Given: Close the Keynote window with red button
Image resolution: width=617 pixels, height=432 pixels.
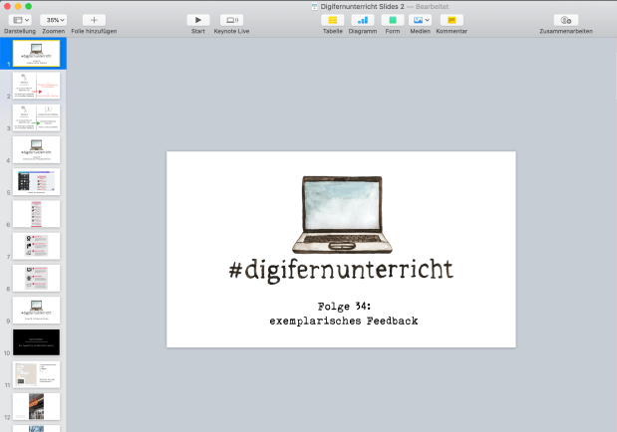Looking at the screenshot, I should pyautogui.click(x=7, y=6).
